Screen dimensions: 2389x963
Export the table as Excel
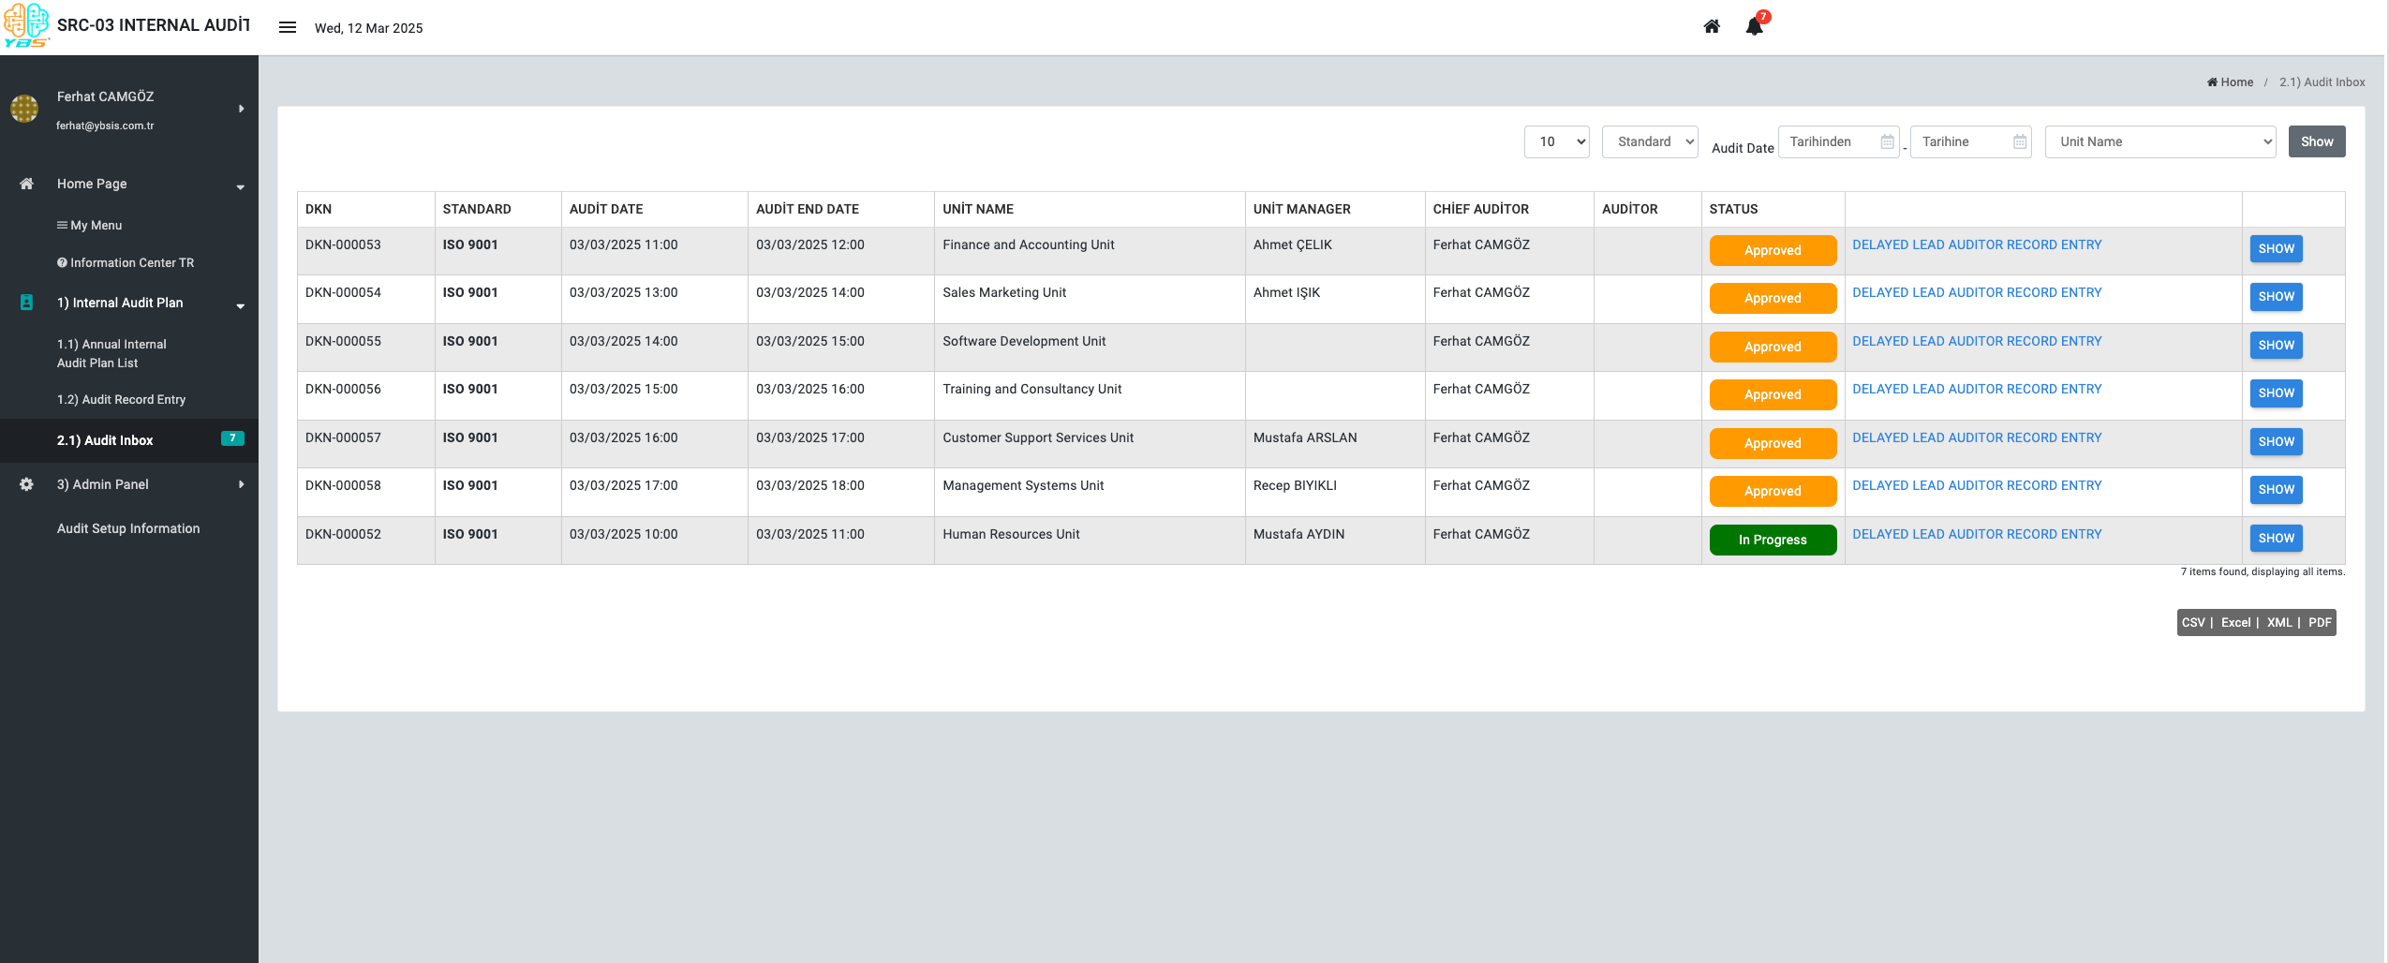pos(2234,622)
